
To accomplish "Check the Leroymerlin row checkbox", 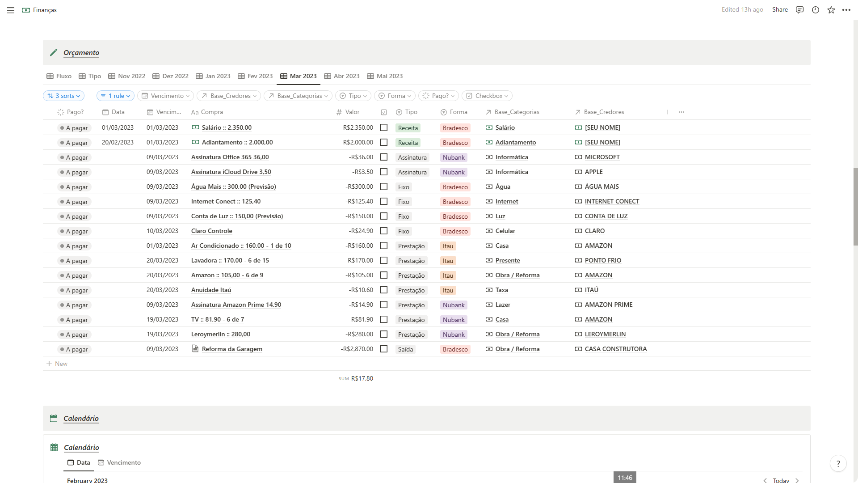I will coord(384,334).
